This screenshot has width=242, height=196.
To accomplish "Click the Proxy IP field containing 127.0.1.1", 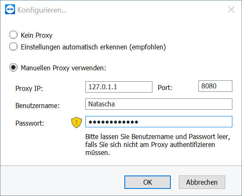I will point(119,87).
